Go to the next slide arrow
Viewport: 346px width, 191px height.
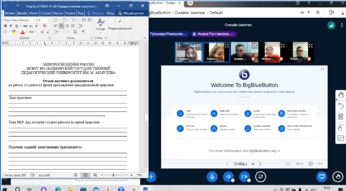point(260,164)
